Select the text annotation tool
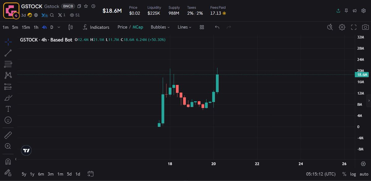This screenshot has width=371, height=181. coord(8,109)
